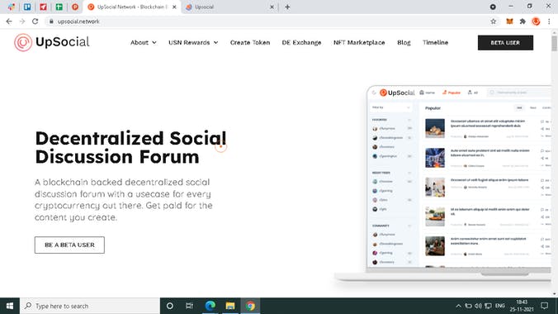The height and width of the screenshot is (314, 558).
Task: Click the Type here to search box
Action: (90, 306)
